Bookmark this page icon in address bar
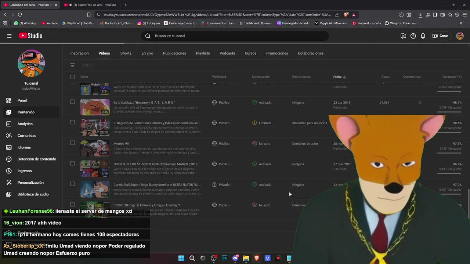 pos(89,15)
